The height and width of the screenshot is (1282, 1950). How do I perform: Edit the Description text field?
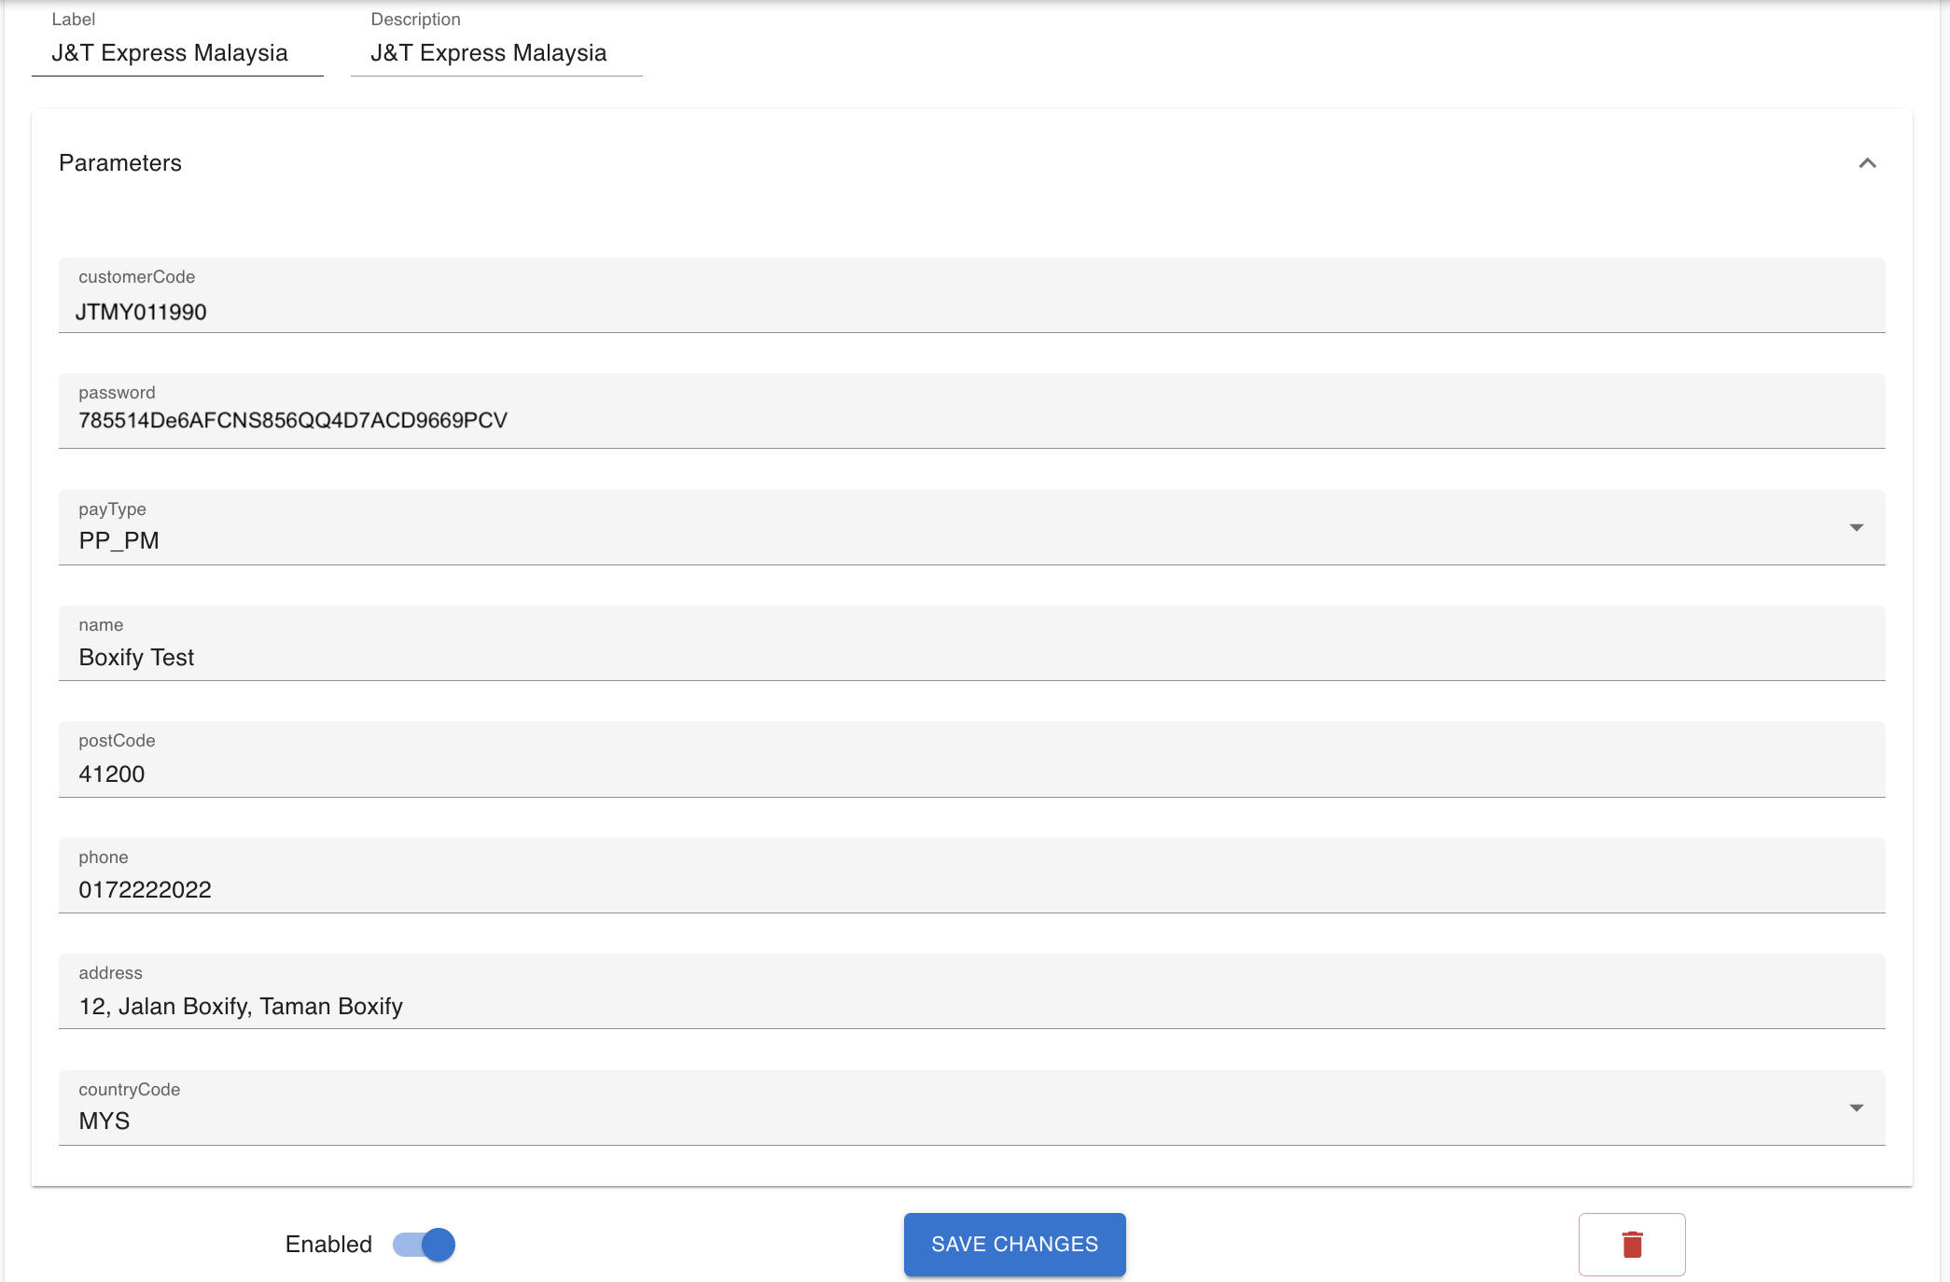[496, 53]
